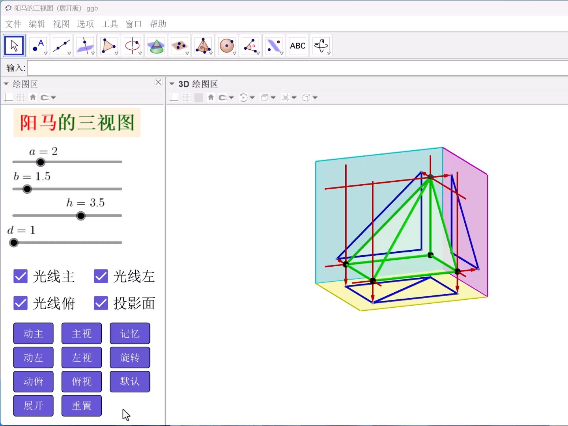
Task: Open point capturing dropdown in 3D style bar
Action: pos(232,97)
